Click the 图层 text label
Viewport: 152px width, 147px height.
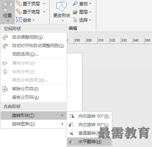[83, 12]
